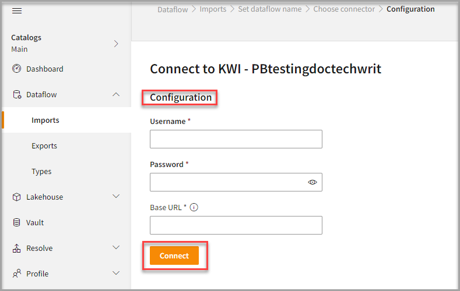
Task: Collapse the Dataflow section chevron
Action: pyautogui.click(x=116, y=95)
